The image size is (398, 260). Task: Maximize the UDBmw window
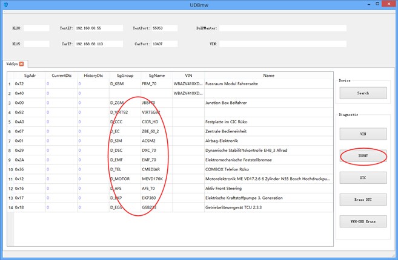coord(377,4)
